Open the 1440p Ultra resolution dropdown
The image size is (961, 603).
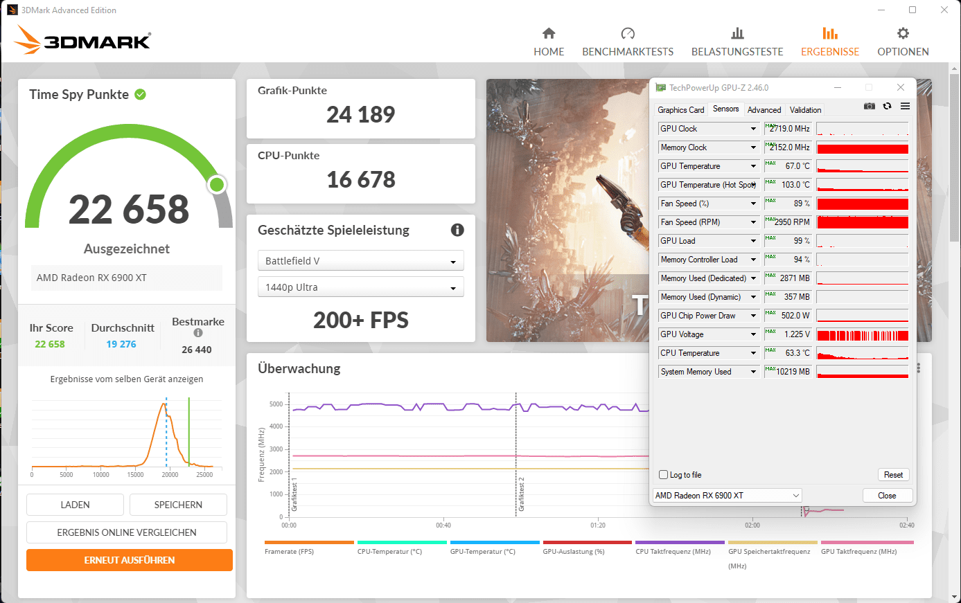[x=360, y=287]
